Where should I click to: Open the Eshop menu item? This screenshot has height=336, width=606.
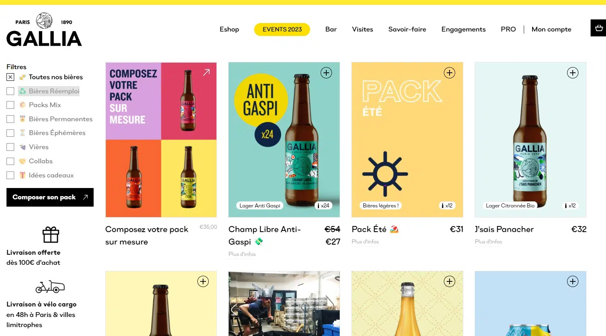pos(229,29)
